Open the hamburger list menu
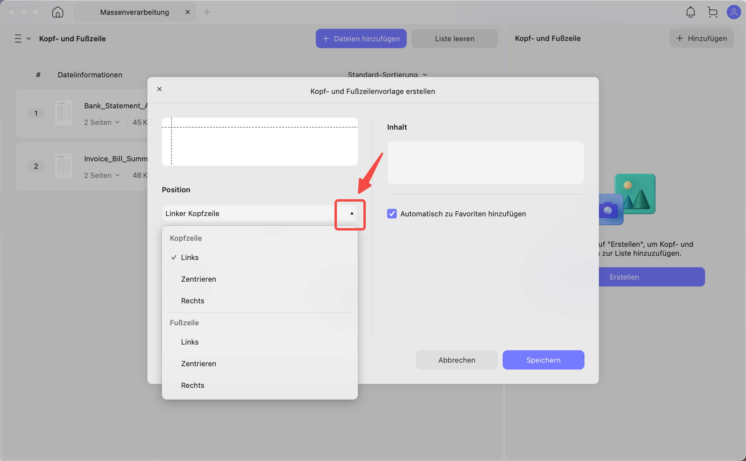746x461 pixels. [18, 39]
